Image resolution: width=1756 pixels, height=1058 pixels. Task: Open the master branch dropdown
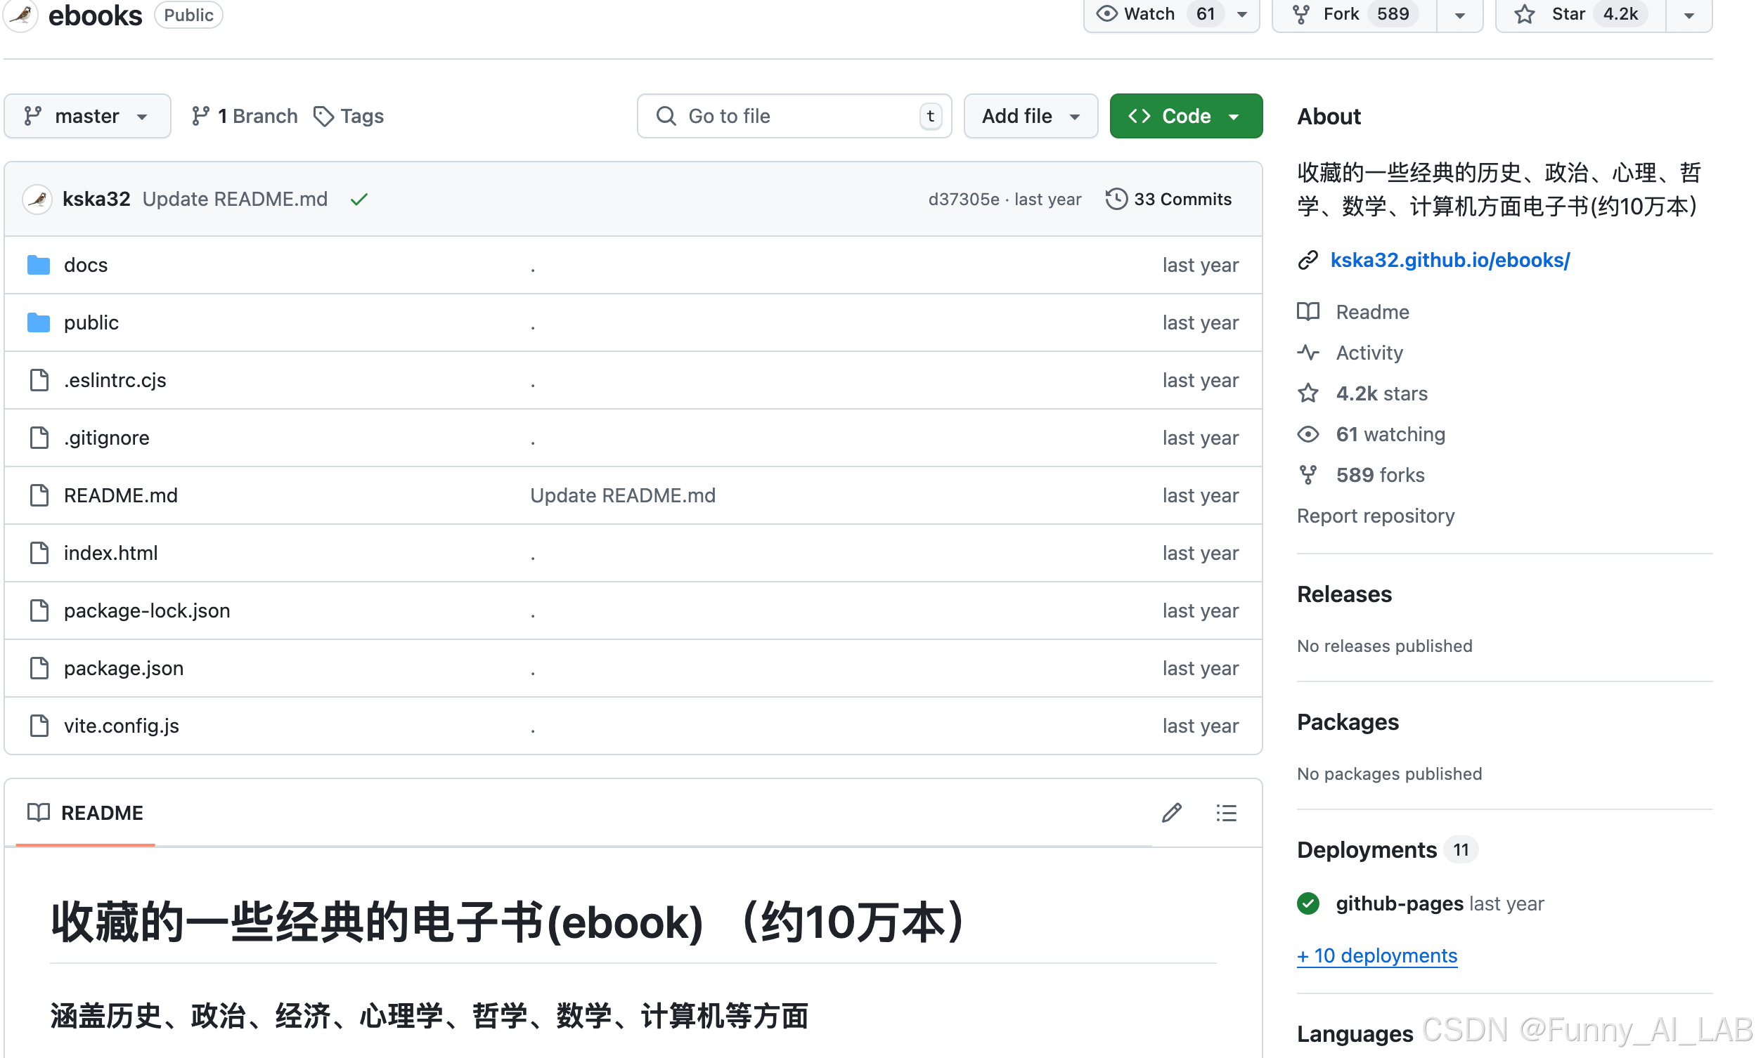click(87, 116)
